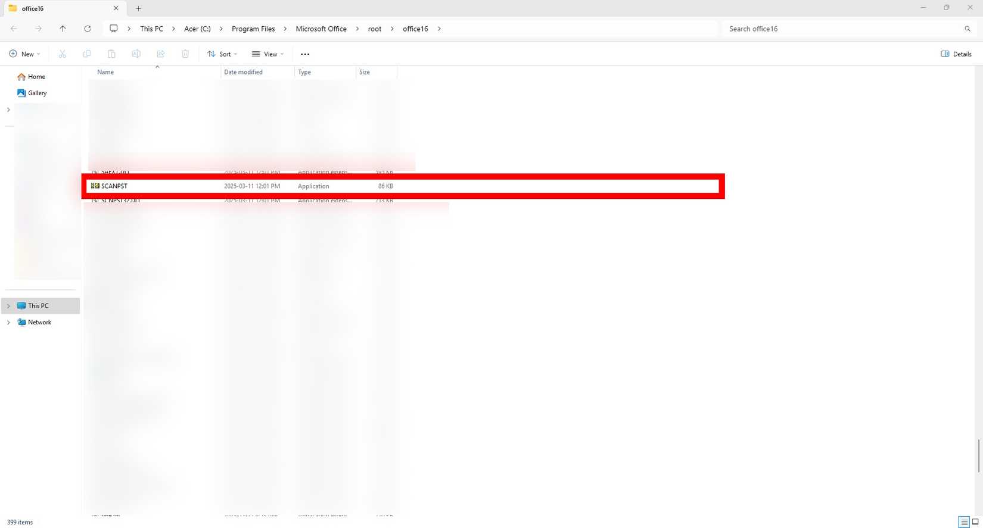Switch to large thumbnails view toggle
The image size is (983, 528).
click(975, 522)
